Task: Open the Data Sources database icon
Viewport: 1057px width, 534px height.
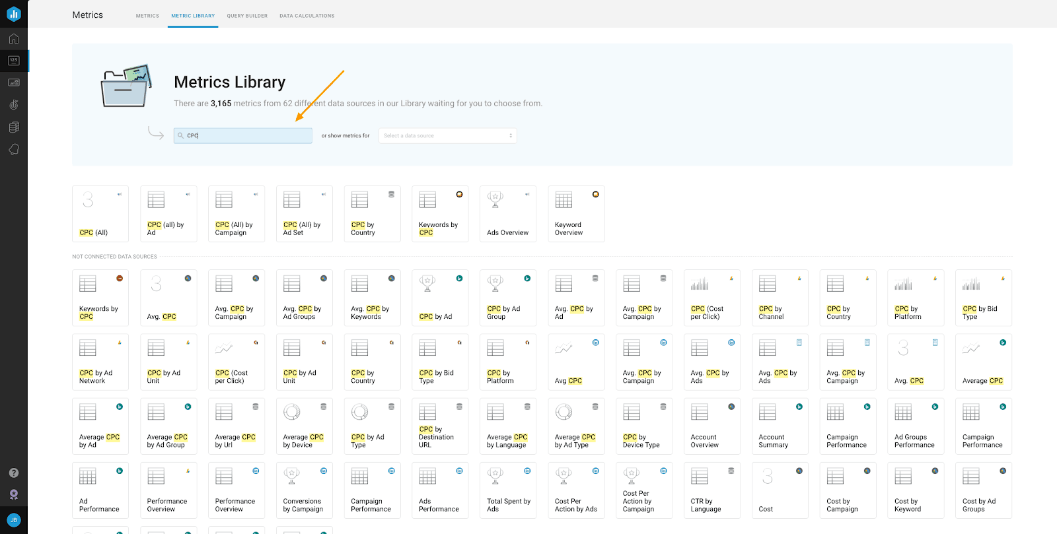Action: (x=14, y=127)
